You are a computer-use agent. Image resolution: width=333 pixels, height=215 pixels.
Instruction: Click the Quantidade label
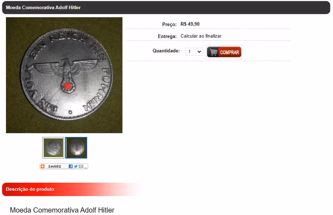166,51
